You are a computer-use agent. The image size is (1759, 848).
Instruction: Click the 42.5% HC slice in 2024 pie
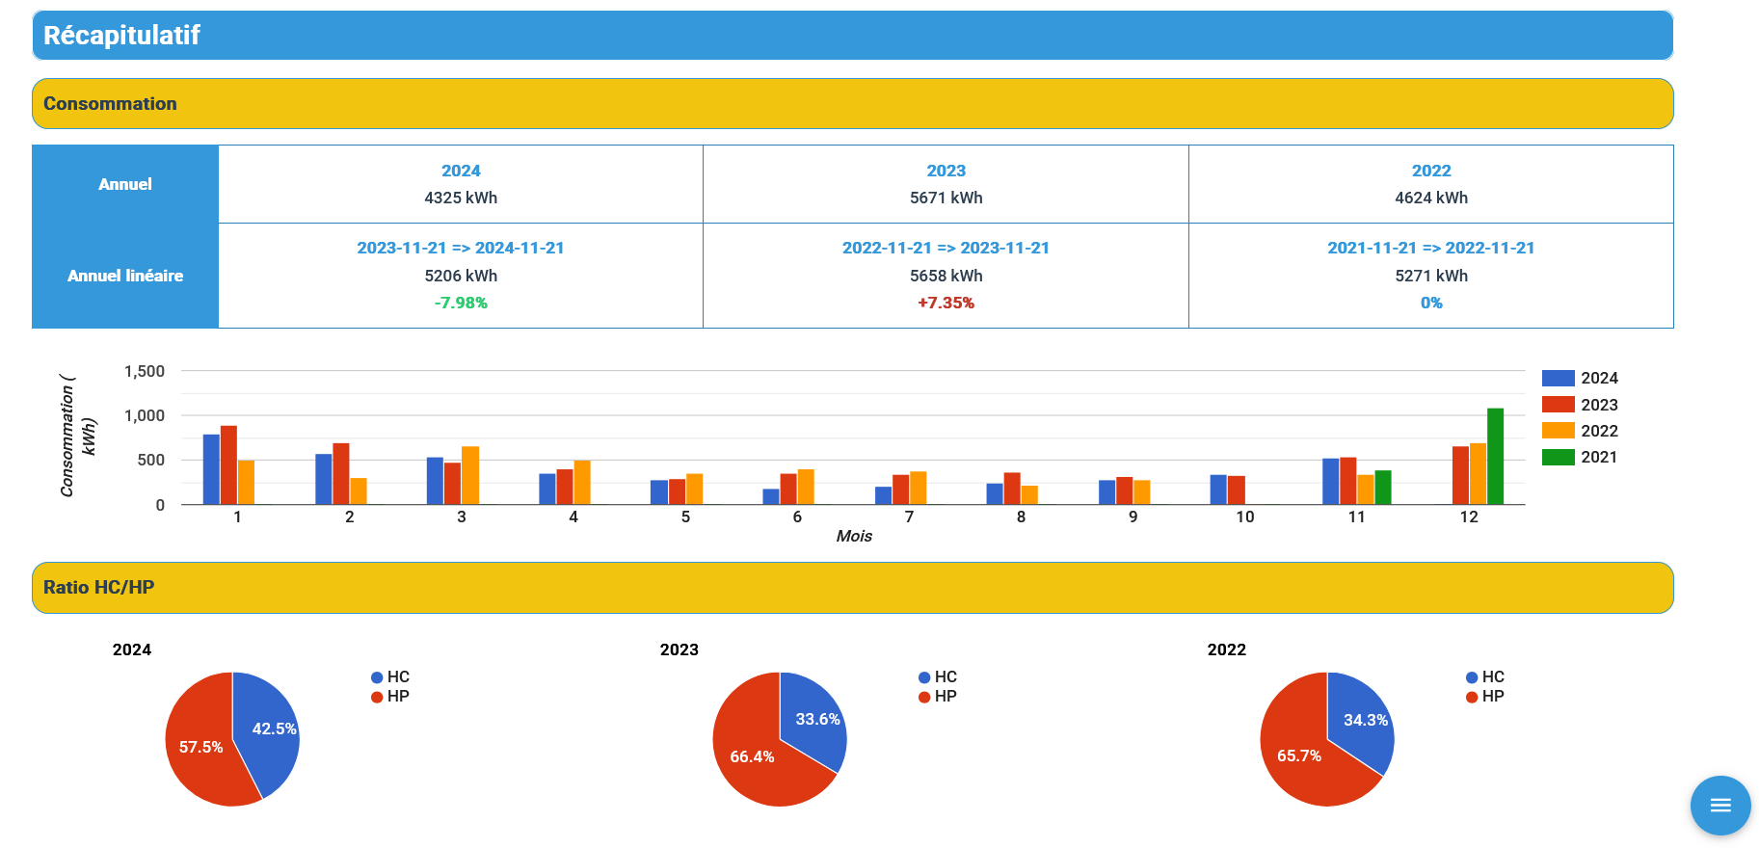pyautogui.click(x=270, y=729)
